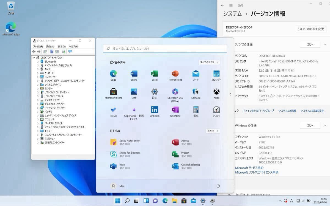Open Microsoft 365 (Office) app
The height and width of the screenshot is (206, 330).
click(175, 95)
